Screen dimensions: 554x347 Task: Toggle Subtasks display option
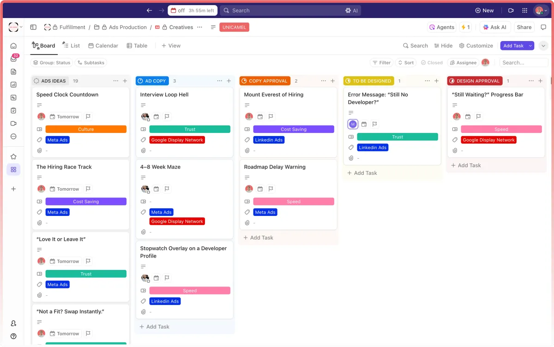coord(90,63)
